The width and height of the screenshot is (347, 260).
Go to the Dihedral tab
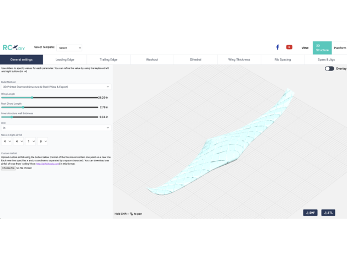pyautogui.click(x=195, y=59)
